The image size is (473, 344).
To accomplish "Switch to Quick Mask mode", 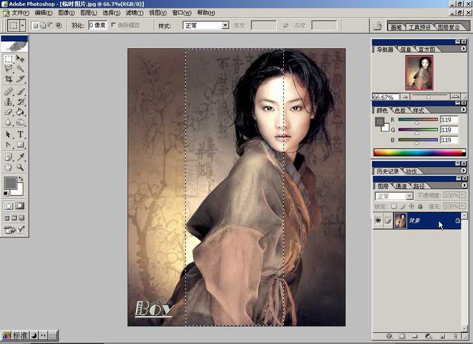I will (x=20, y=206).
